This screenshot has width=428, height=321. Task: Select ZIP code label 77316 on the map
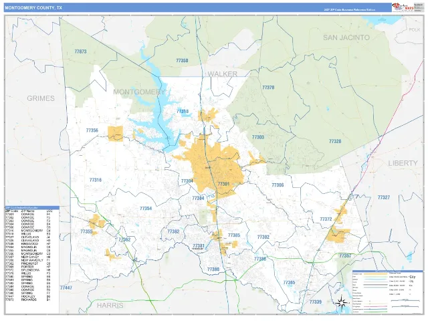[95, 180]
